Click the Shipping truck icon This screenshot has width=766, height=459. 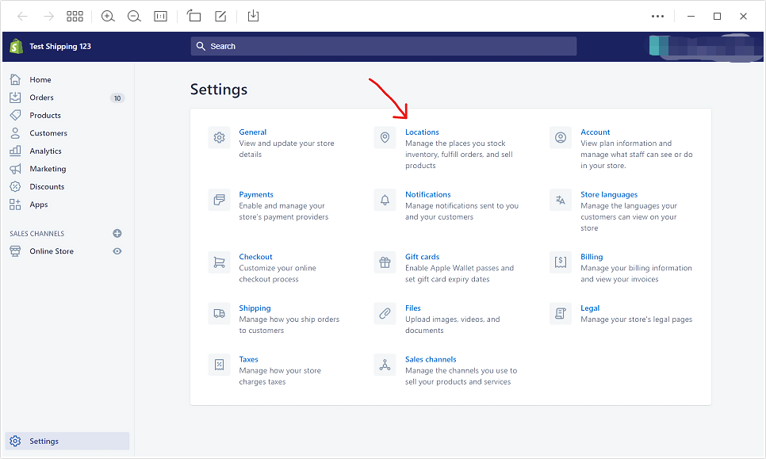click(x=220, y=313)
